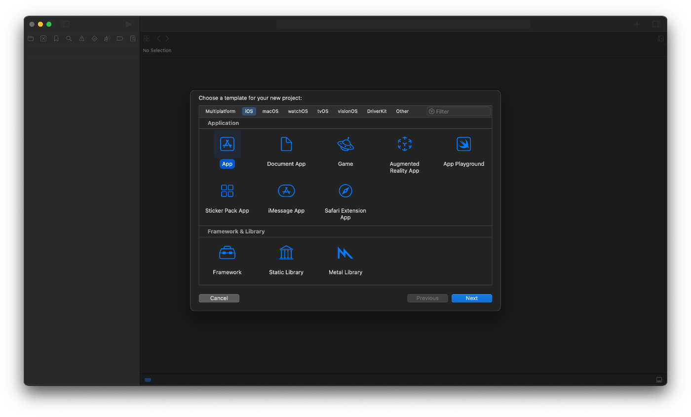
Task: Switch to the tvOS platform tab
Action: coord(323,112)
